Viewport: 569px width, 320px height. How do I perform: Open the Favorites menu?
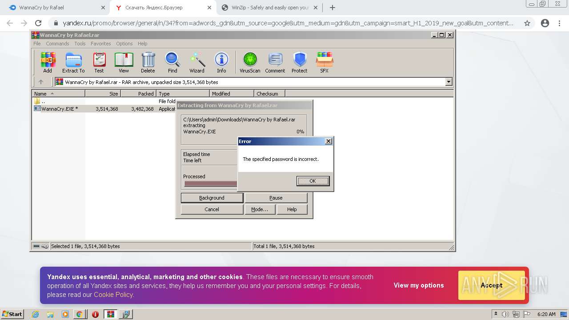(101, 44)
